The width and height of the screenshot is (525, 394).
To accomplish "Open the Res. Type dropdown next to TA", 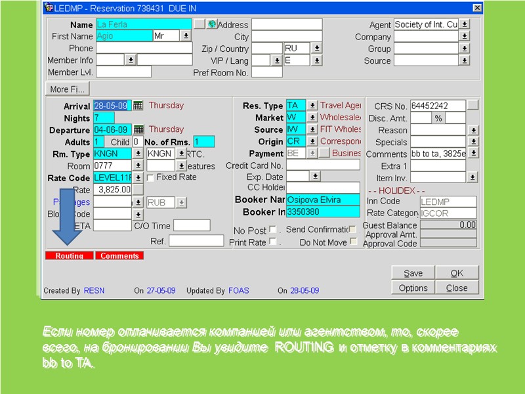I will coord(312,106).
